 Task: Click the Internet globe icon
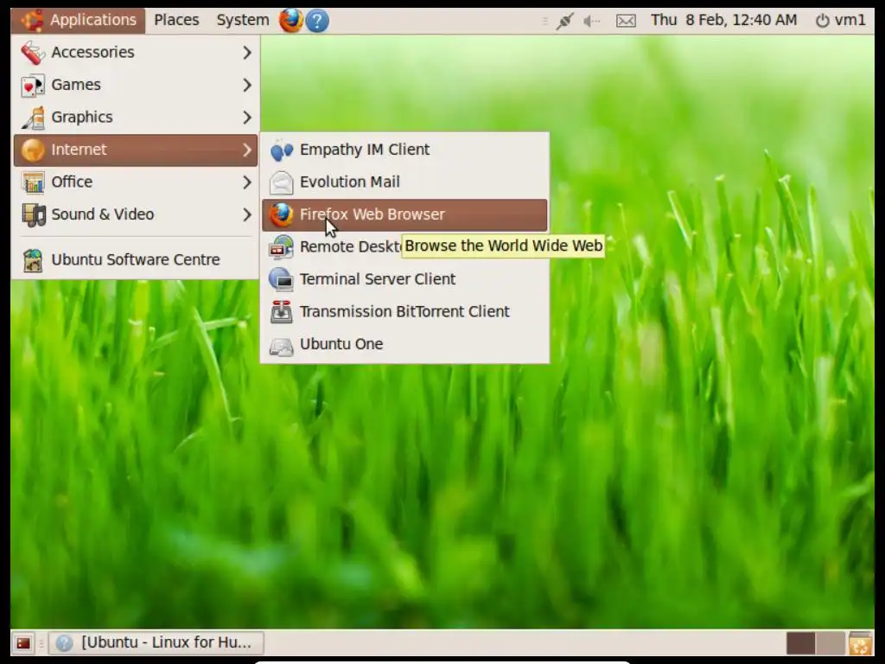(x=33, y=150)
